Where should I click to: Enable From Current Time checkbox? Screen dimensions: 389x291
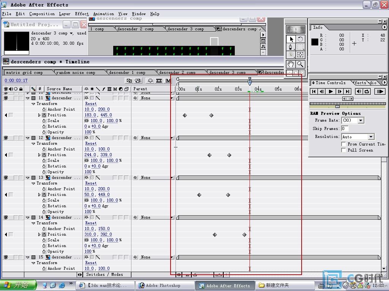(x=343, y=144)
